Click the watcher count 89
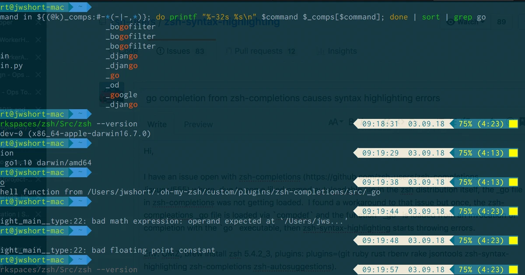 (502, 22)
